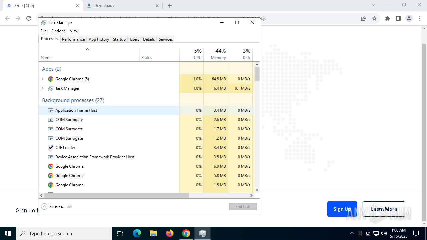Click the volume icon in system tray

pos(384,233)
